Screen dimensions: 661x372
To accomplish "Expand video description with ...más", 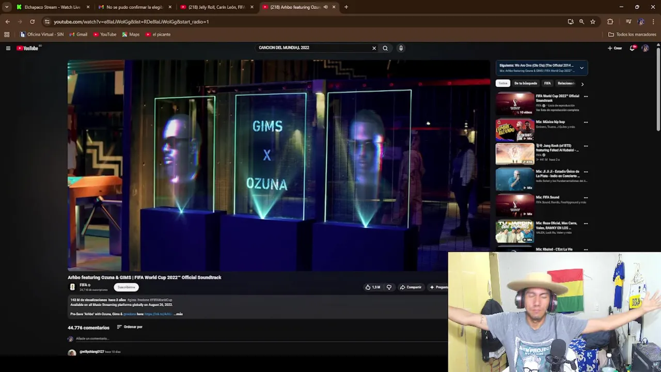I will [x=179, y=314].
